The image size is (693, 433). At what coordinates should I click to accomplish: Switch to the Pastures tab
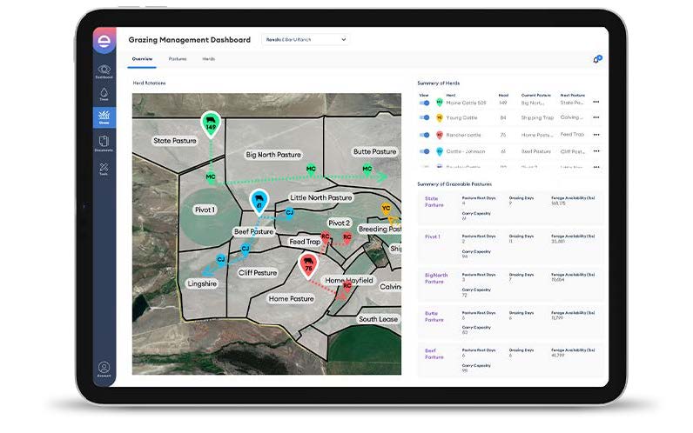178,59
